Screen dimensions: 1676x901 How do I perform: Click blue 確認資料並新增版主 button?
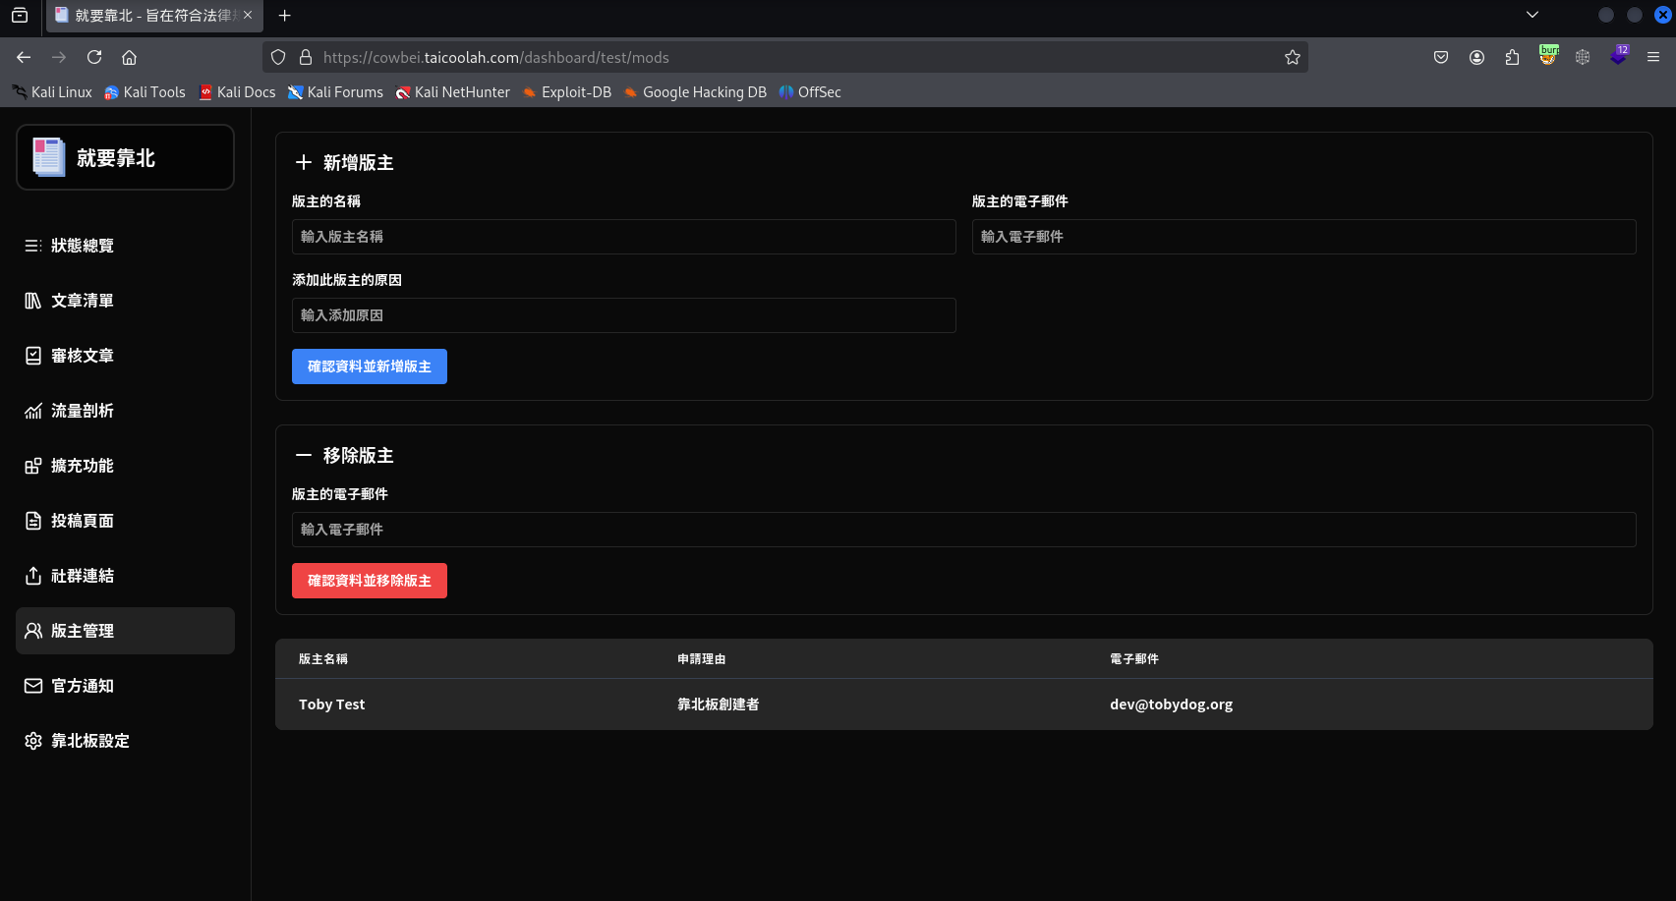point(370,366)
